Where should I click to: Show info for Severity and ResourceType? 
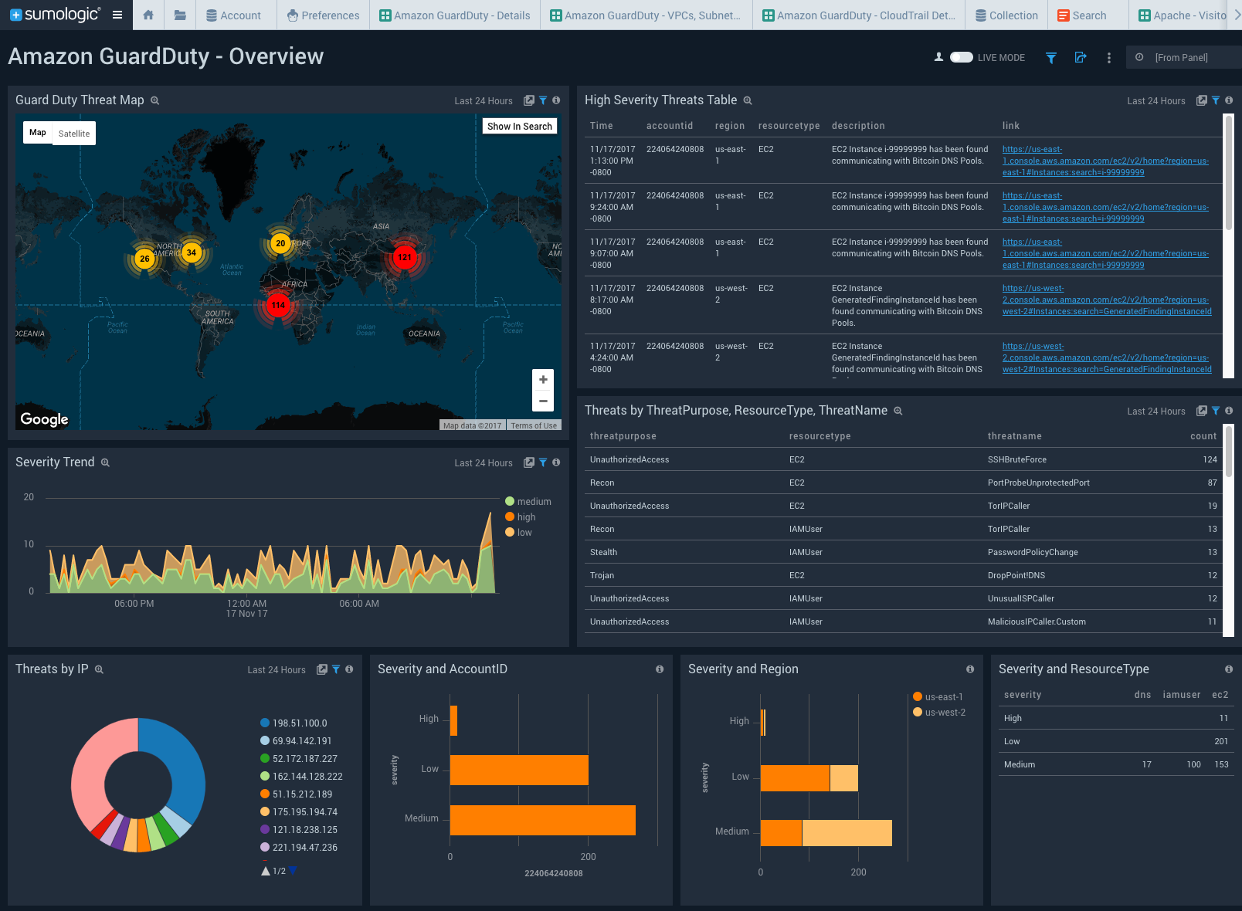point(1229,669)
